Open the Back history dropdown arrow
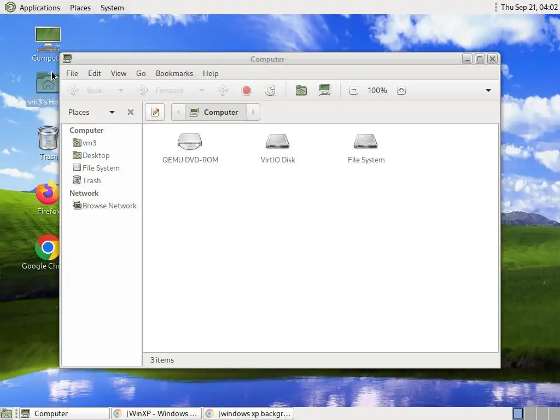Viewport: 560px width, 420px height. pyautogui.click(x=121, y=90)
